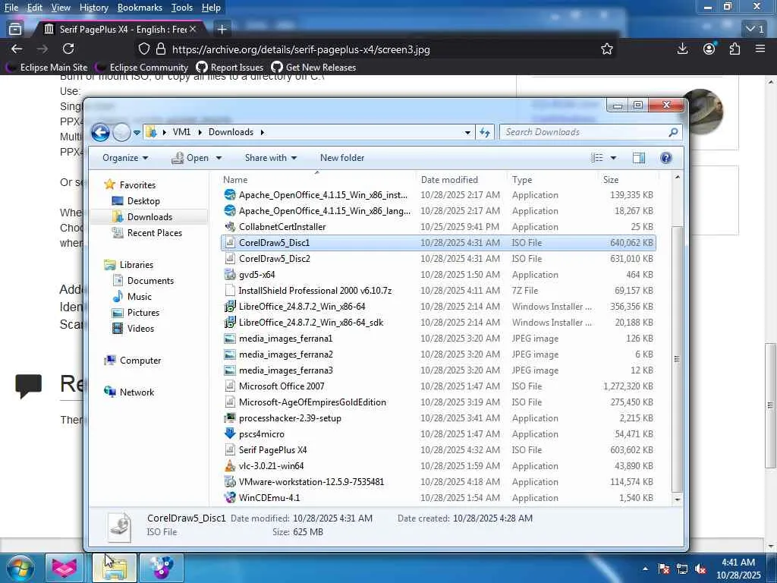Expand the Open button's dropdown arrow

pyautogui.click(x=219, y=158)
